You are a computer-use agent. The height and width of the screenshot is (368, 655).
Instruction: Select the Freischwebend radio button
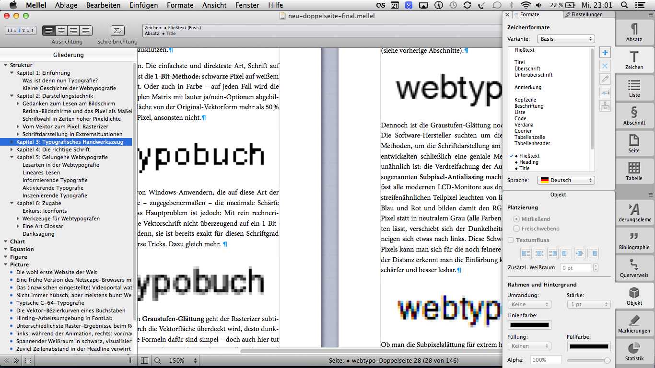coord(516,229)
